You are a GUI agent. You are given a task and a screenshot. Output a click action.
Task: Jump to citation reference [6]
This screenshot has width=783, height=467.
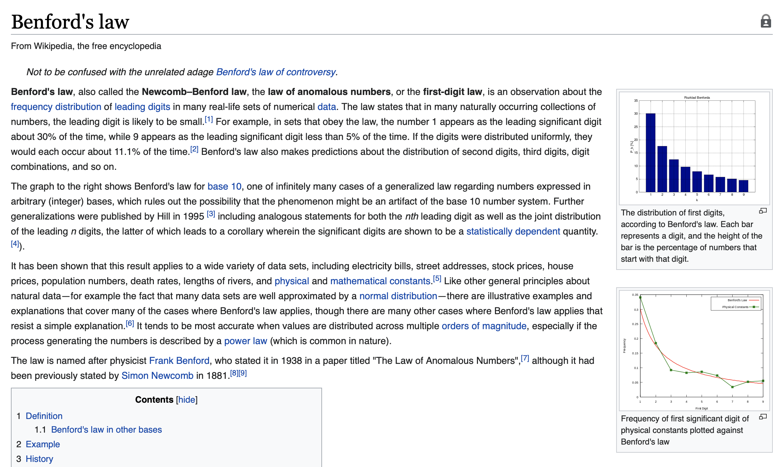point(130,323)
